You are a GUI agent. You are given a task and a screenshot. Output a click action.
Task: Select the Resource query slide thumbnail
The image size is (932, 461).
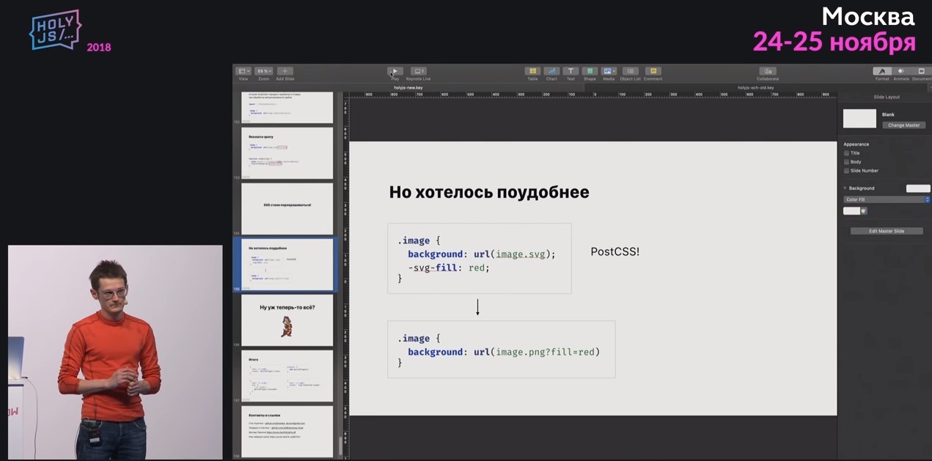287,153
